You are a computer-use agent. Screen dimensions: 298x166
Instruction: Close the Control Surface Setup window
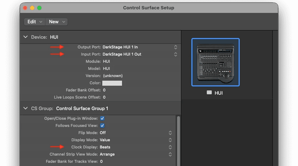(25, 8)
